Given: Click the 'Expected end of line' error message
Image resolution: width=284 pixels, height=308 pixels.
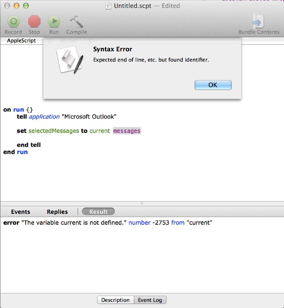Looking at the screenshot, I should tap(151, 60).
